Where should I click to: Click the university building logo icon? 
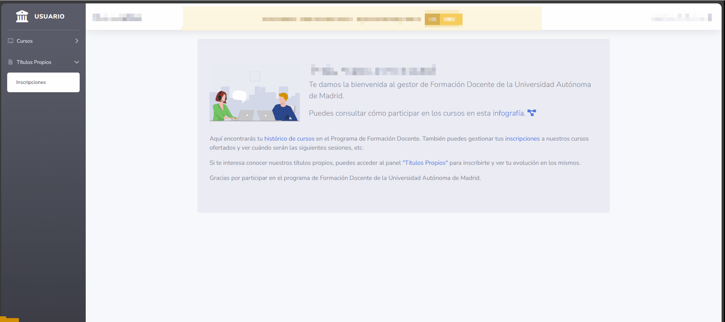(x=22, y=16)
